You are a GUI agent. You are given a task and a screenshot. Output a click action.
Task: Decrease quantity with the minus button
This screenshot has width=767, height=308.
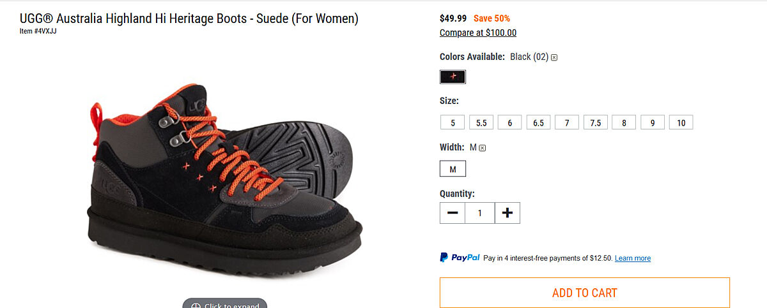coord(453,213)
